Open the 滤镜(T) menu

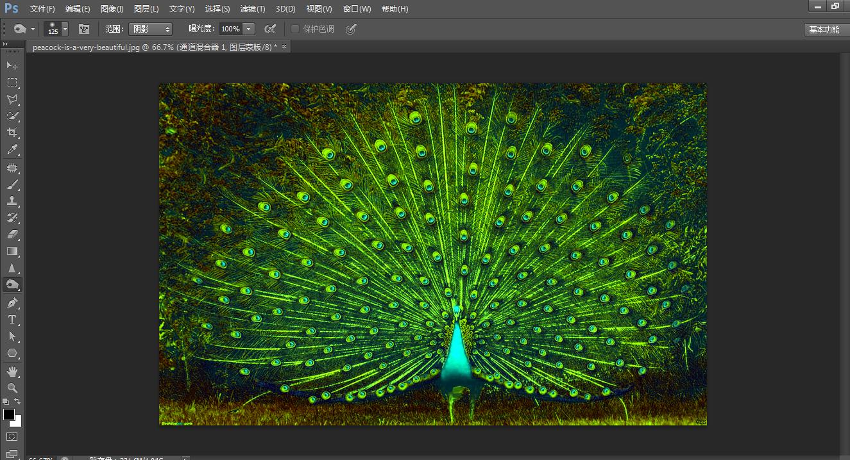pos(252,9)
